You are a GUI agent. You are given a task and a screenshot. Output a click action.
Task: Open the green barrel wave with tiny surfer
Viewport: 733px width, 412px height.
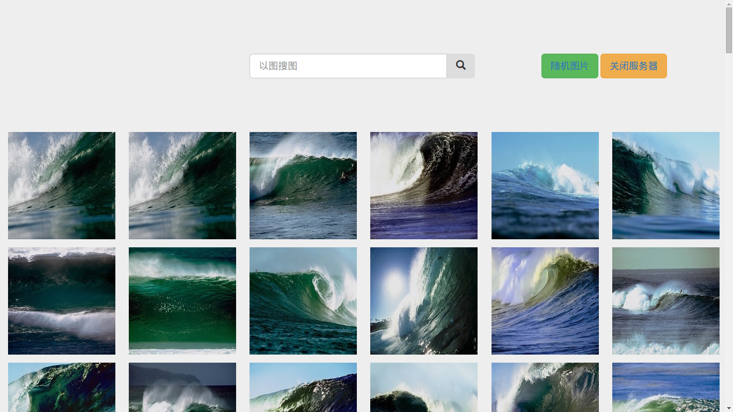coord(303,185)
